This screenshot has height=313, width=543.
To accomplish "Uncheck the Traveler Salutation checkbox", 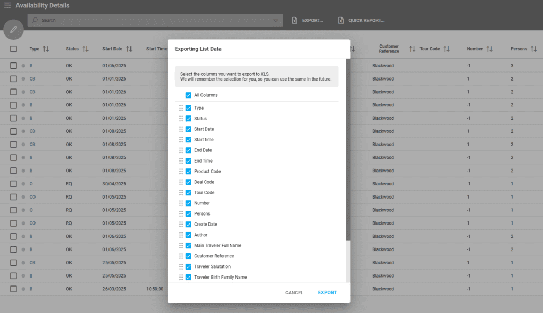I will 188,266.
